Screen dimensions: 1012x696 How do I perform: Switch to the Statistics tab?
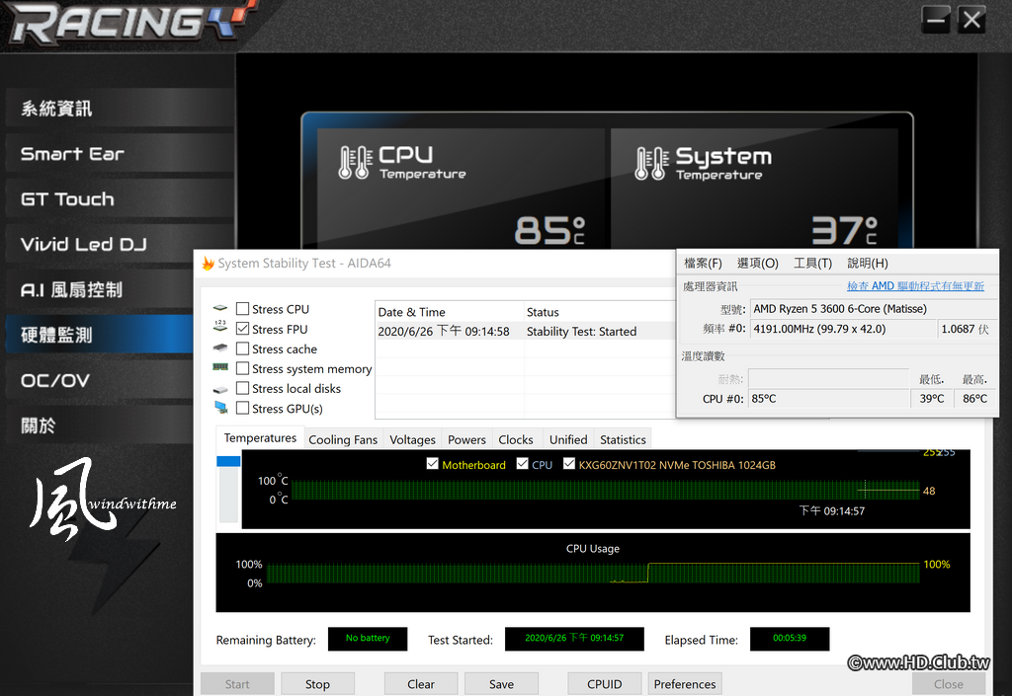click(623, 439)
